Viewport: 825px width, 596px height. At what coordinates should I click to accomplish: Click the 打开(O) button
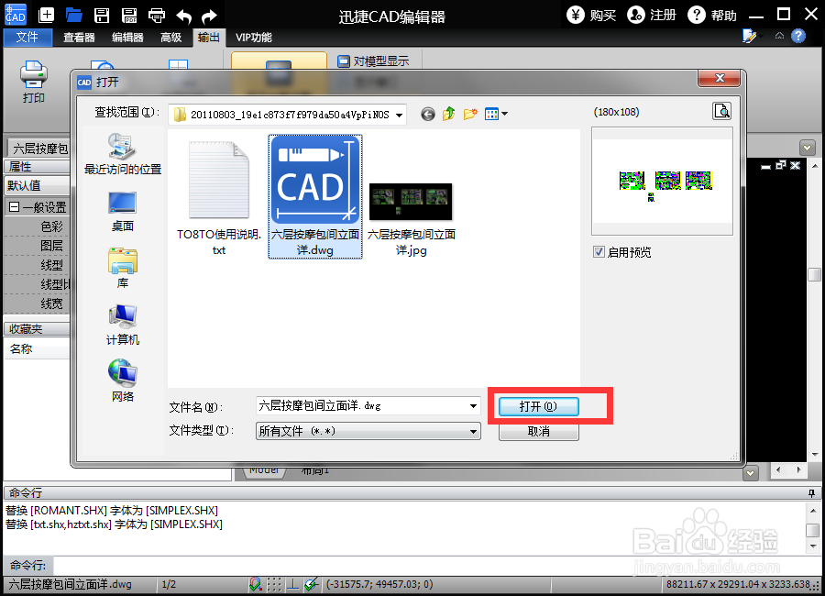(x=539, y=406)
